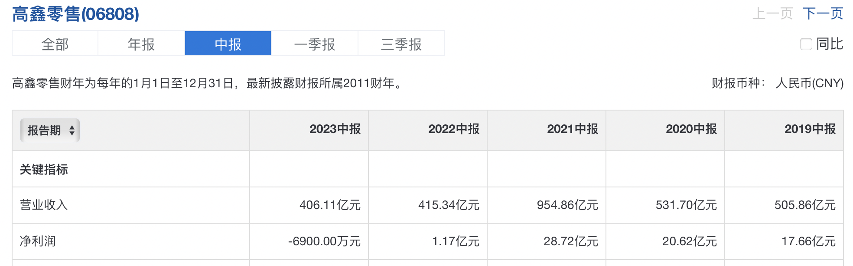Click the 2021中报 column header

[x=573, y=129]
